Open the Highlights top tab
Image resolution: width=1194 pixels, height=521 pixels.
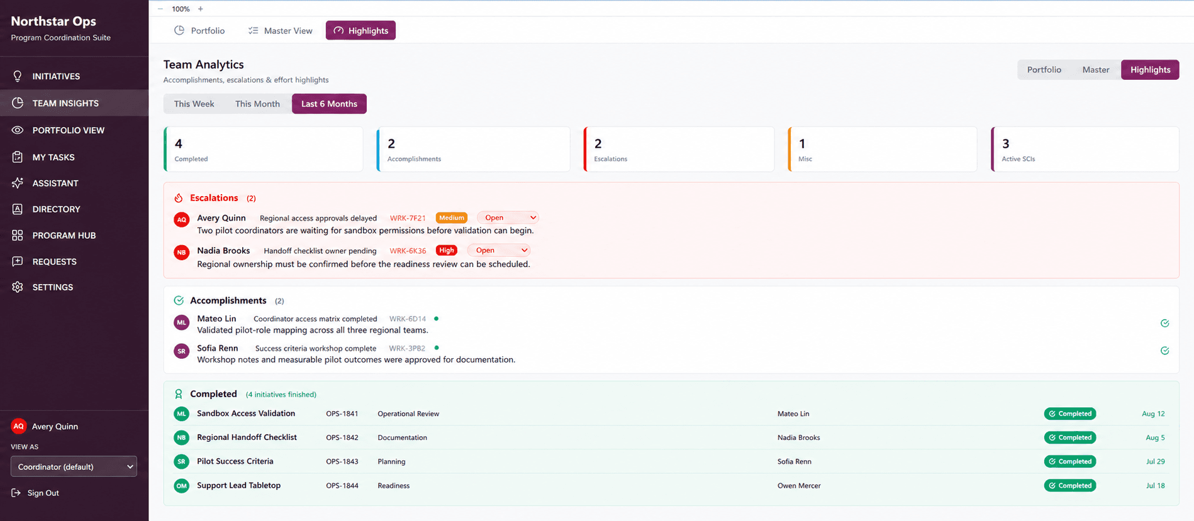coord(360,31)
